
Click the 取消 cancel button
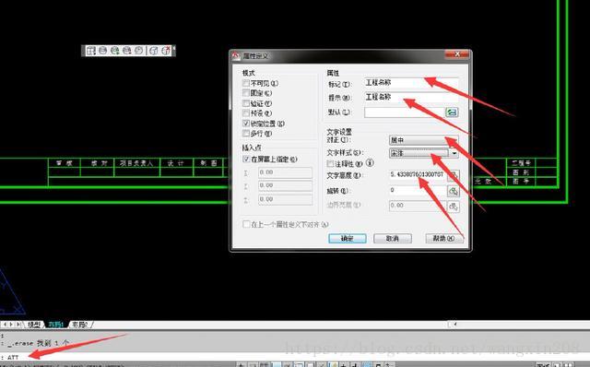click(x=393, y=238)
